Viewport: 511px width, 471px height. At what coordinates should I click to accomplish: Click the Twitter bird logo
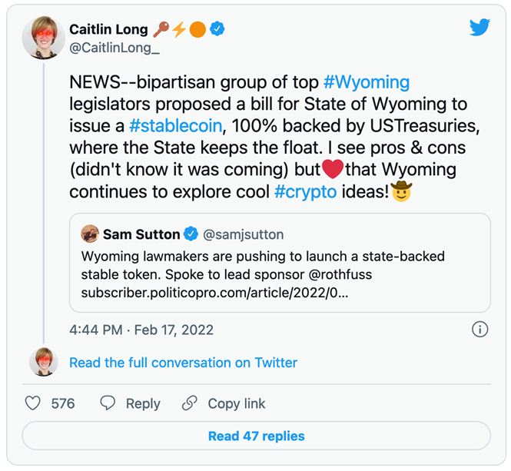pos(479,28)
